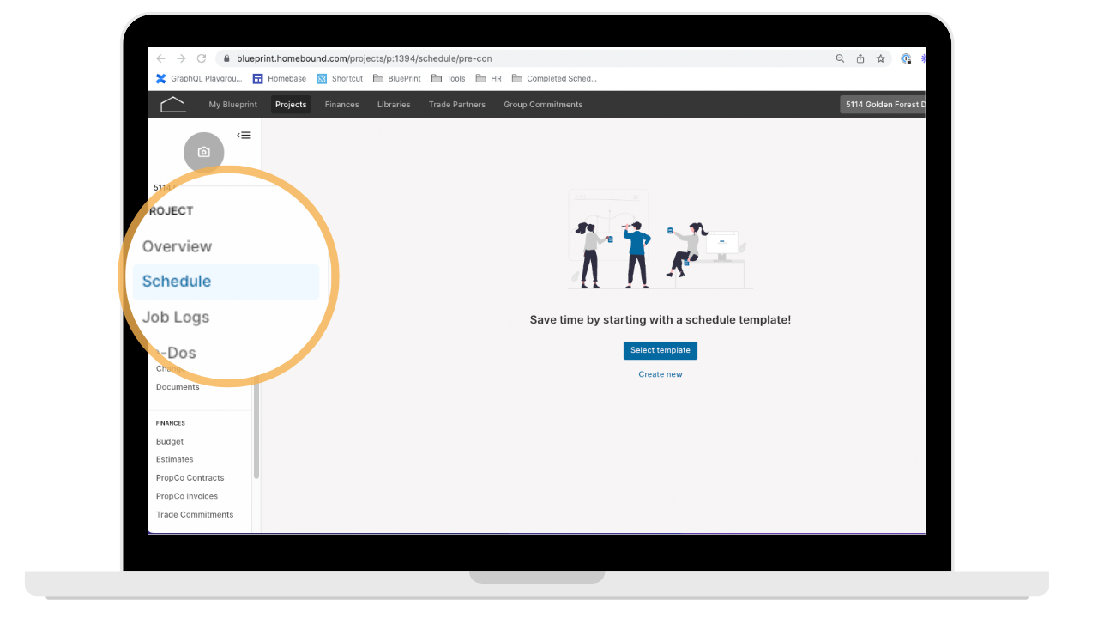Click the Select template button
The width and height of the screenshot is (1098, 618).
pyautogui.click(x=661, y=350)
